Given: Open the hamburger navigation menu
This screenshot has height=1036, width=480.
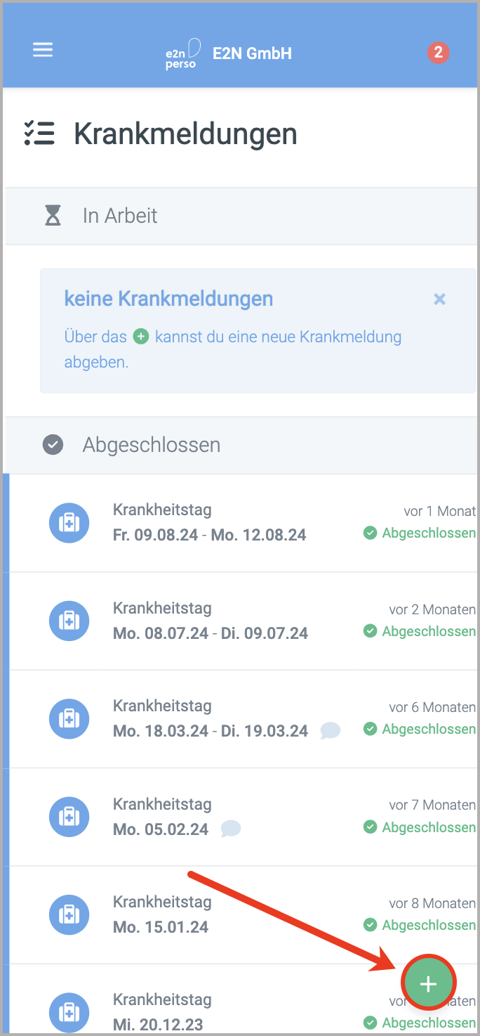Looking at the screenshot, I should 43,49.
